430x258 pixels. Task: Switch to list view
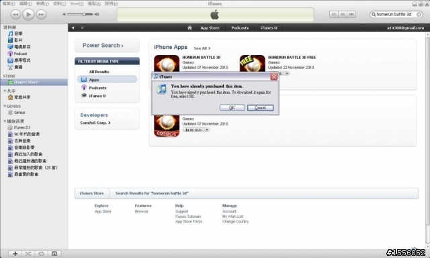(334, 14)
